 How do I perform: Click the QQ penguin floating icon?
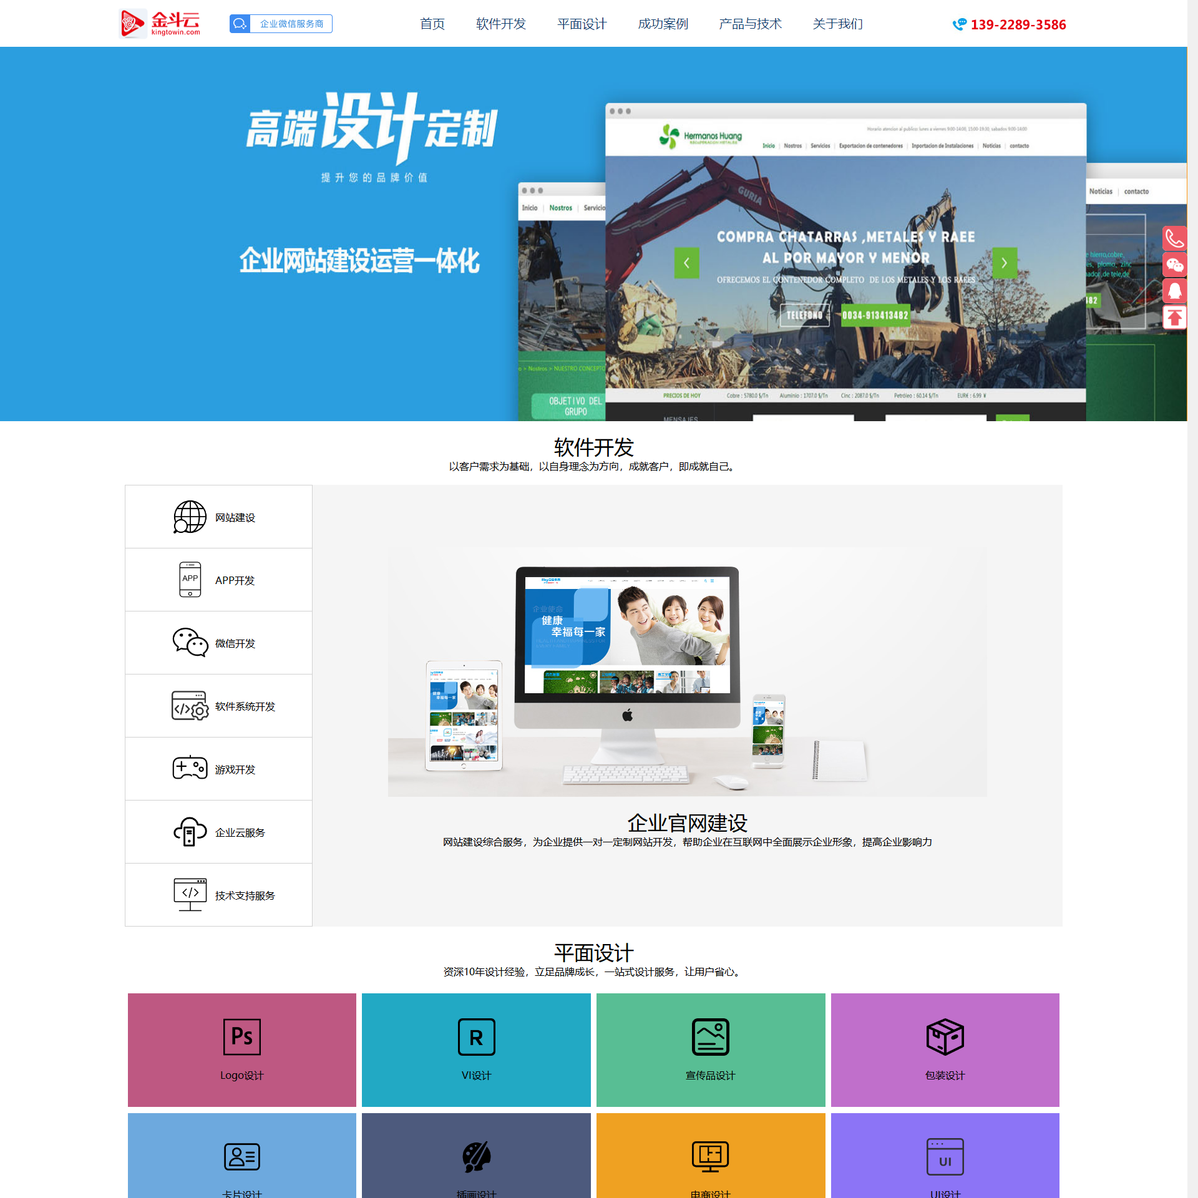(x=1174, y=291)
